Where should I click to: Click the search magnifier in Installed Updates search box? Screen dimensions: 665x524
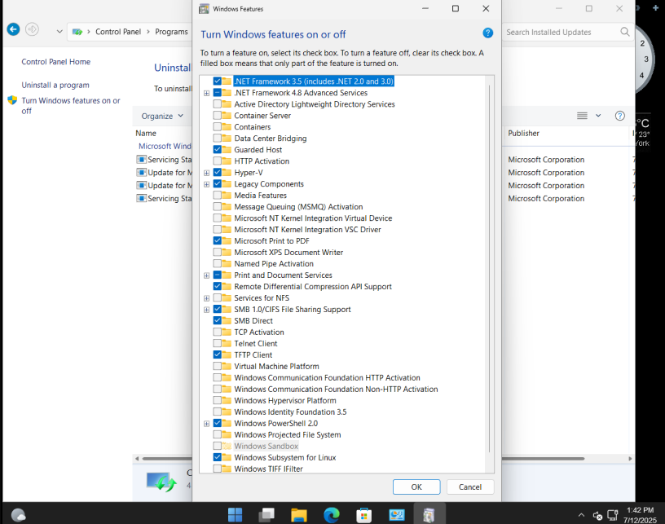pos(625,32)
